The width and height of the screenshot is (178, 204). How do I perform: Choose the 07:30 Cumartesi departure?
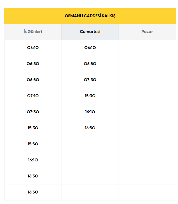(90, 80)
